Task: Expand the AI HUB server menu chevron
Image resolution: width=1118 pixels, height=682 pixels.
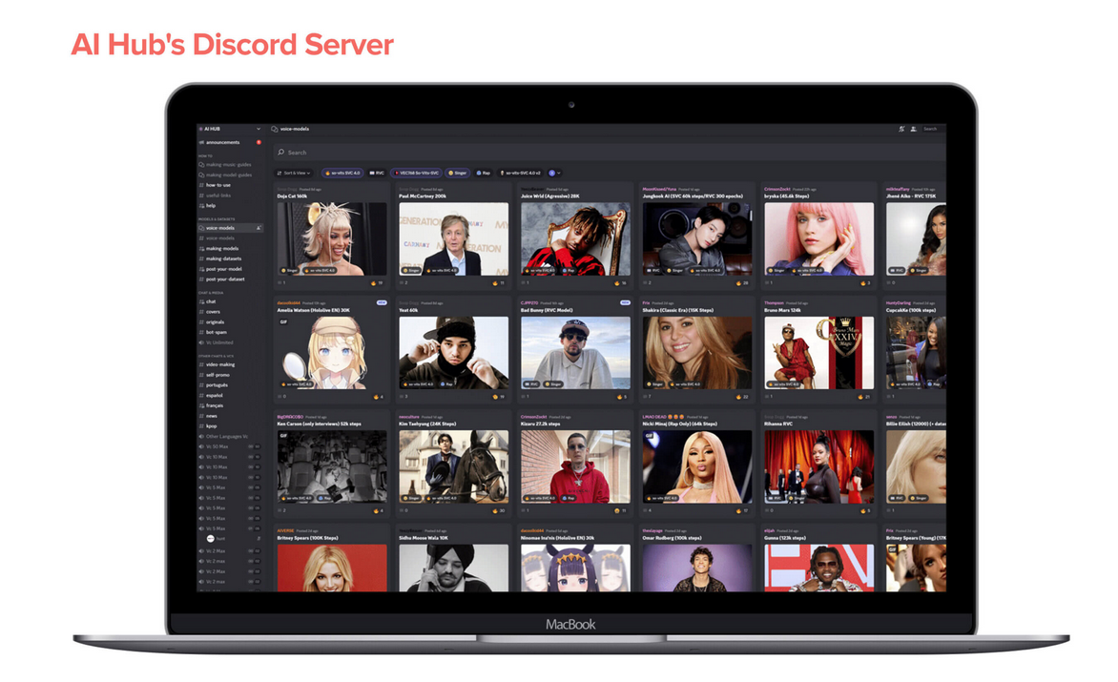Action: (259, 129)
